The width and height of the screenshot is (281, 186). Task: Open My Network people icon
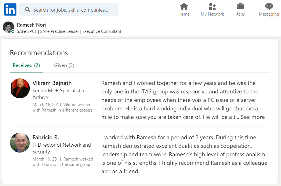coord(212,7)
